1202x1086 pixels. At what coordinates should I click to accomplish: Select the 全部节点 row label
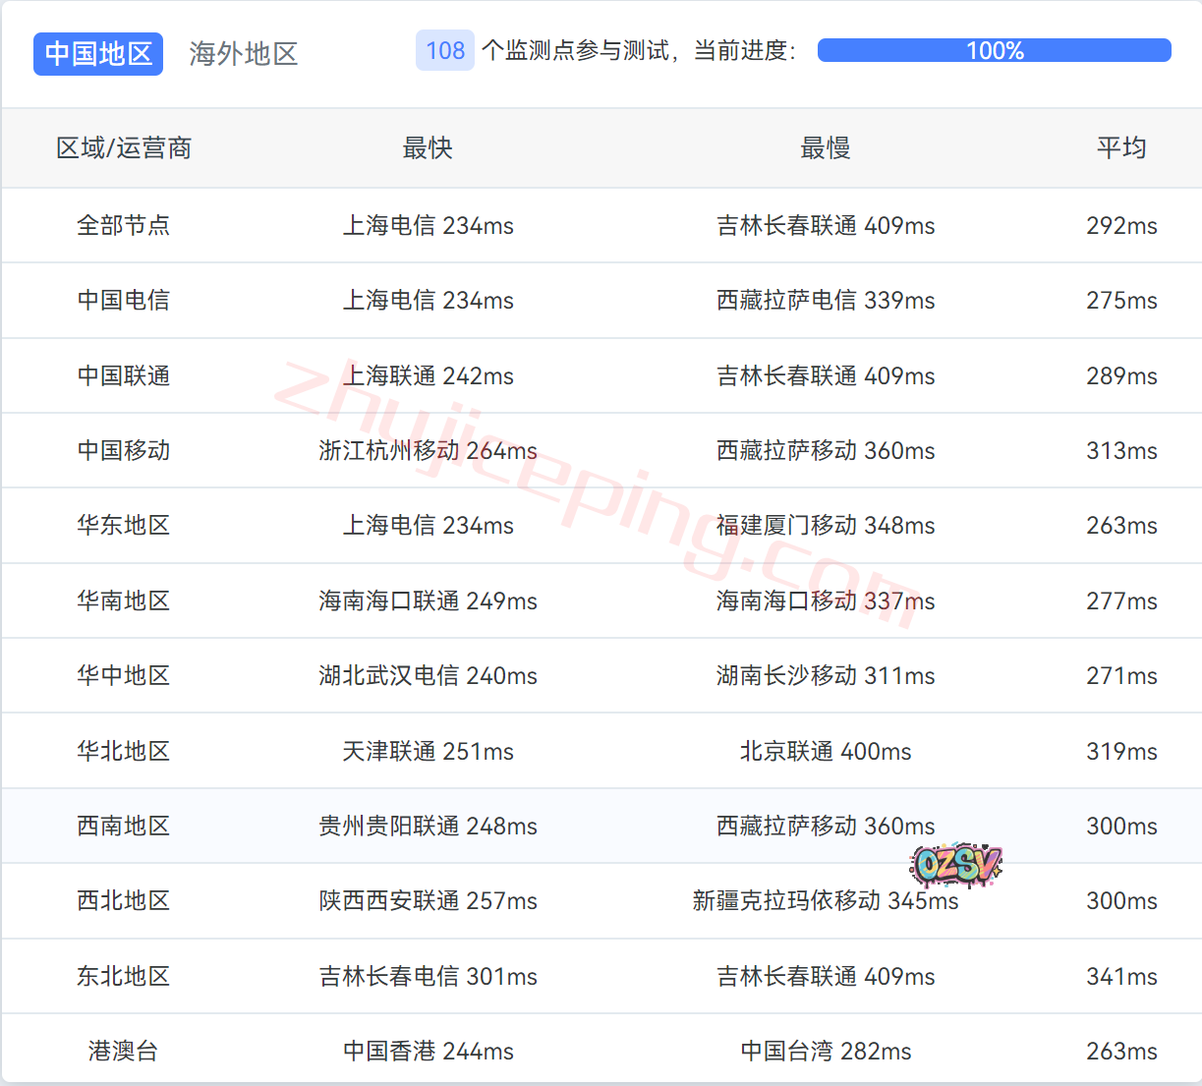coord(124,225)
